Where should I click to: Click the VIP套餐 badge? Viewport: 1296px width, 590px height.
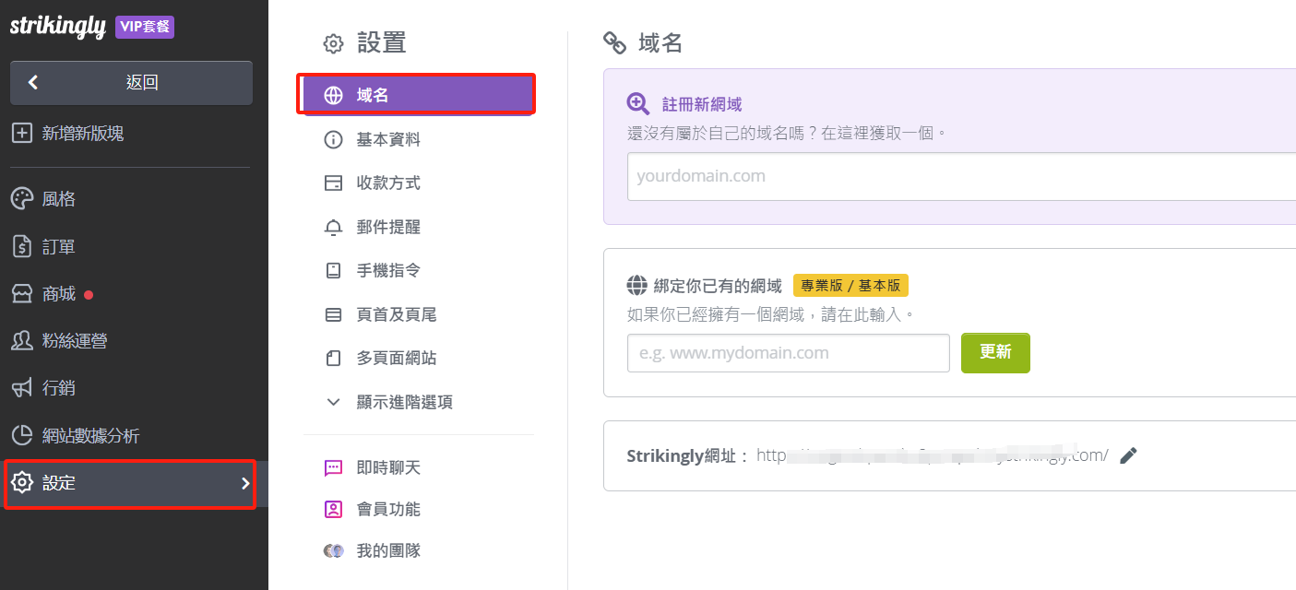[x=145, y=27]
